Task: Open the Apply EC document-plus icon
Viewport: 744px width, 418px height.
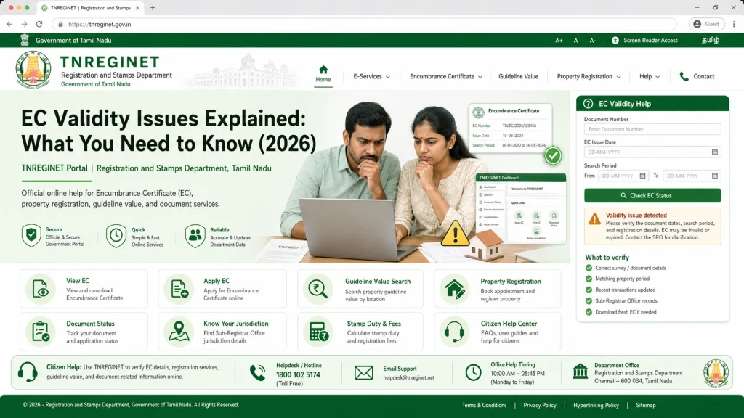Action: tap(179, 288)
